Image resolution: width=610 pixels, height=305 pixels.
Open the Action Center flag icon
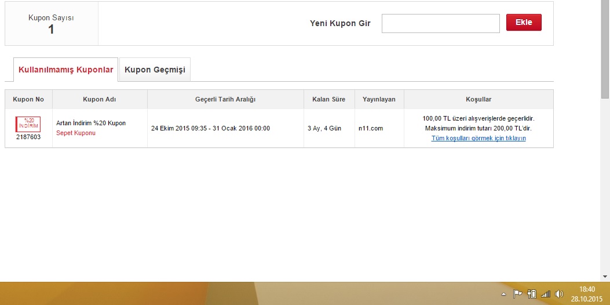518,294
